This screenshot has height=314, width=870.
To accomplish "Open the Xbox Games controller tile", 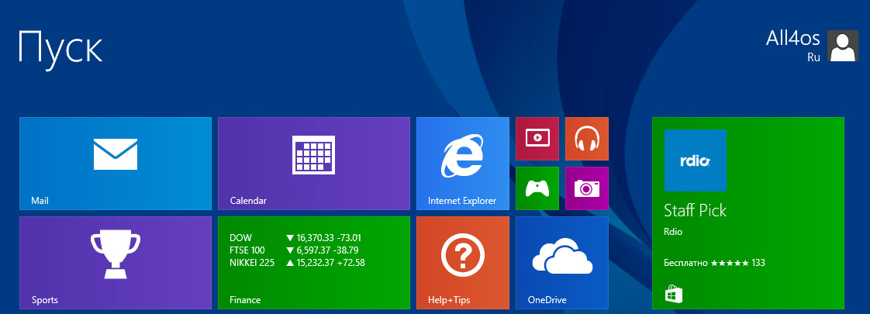I will (537, 188).
